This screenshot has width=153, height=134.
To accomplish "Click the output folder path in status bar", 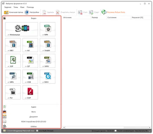I will click(x=20, y=131).
